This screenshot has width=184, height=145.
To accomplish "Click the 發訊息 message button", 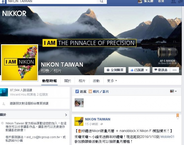I will point(161,70).
